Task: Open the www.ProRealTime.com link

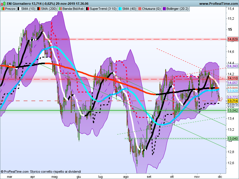Action: (218, 4)
